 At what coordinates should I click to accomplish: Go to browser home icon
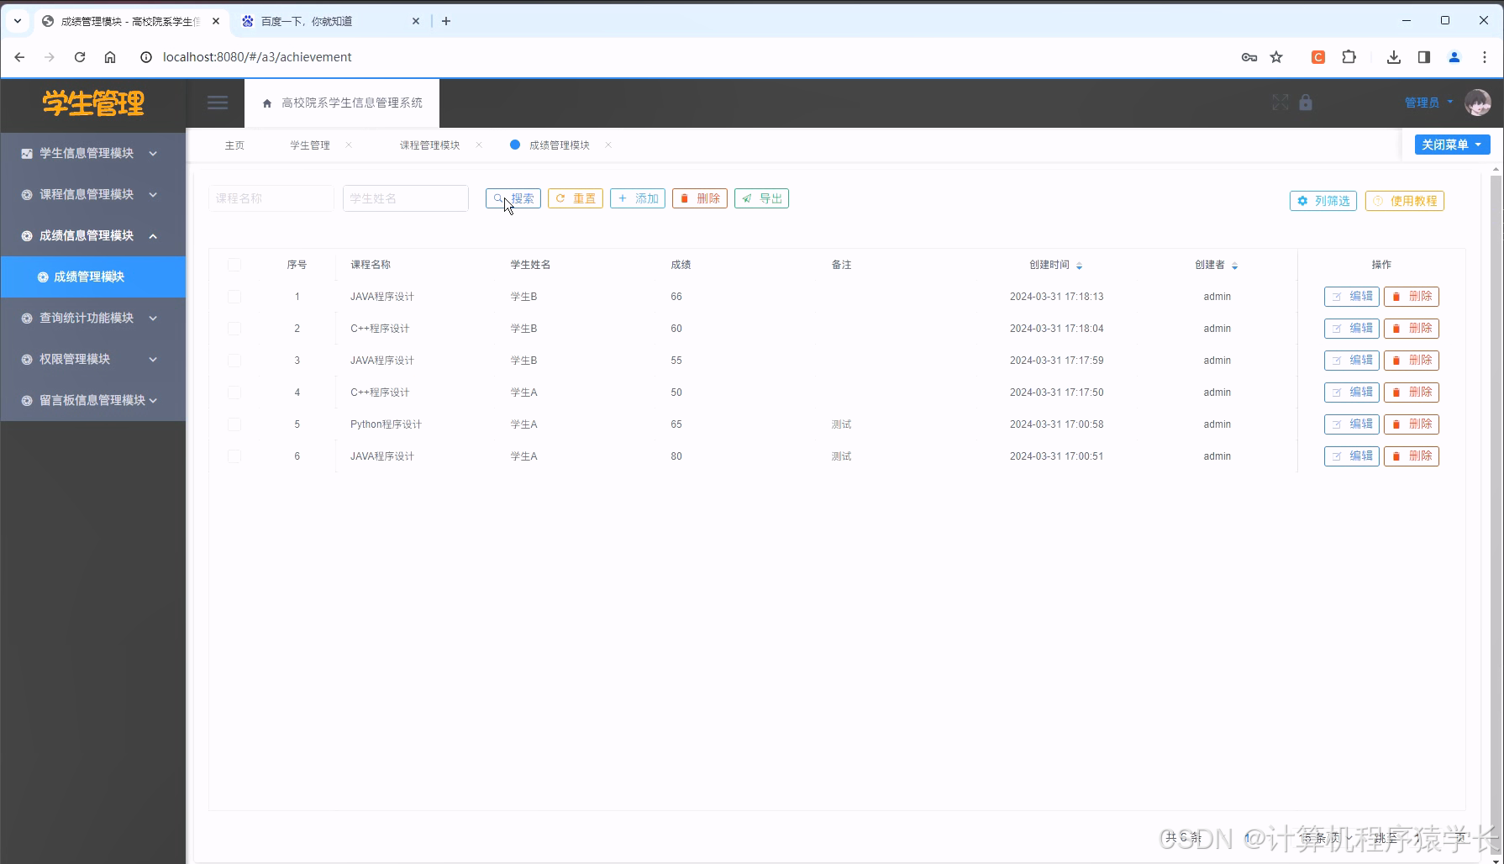[x=110, y=57]
